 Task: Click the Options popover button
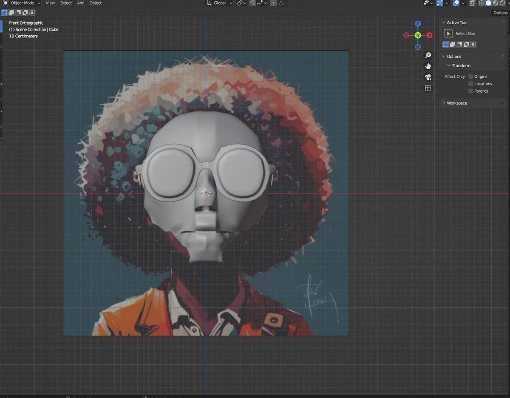500,13
